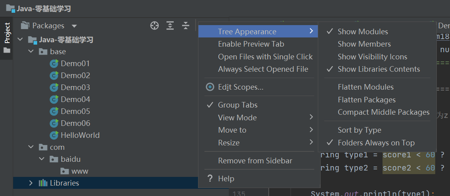
Task: Select the Edit Scopes option
Action: click(x=240, y=87)
